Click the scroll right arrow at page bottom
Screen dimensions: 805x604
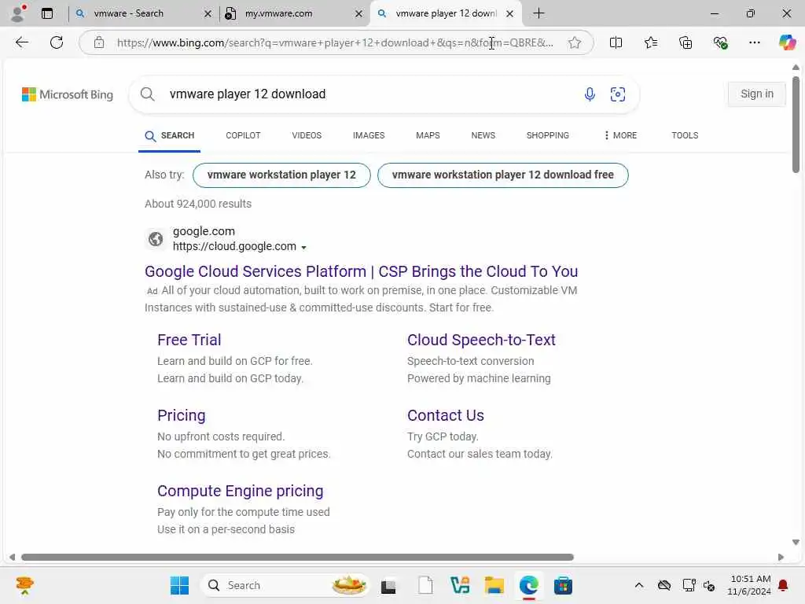[x=781, y=558]
